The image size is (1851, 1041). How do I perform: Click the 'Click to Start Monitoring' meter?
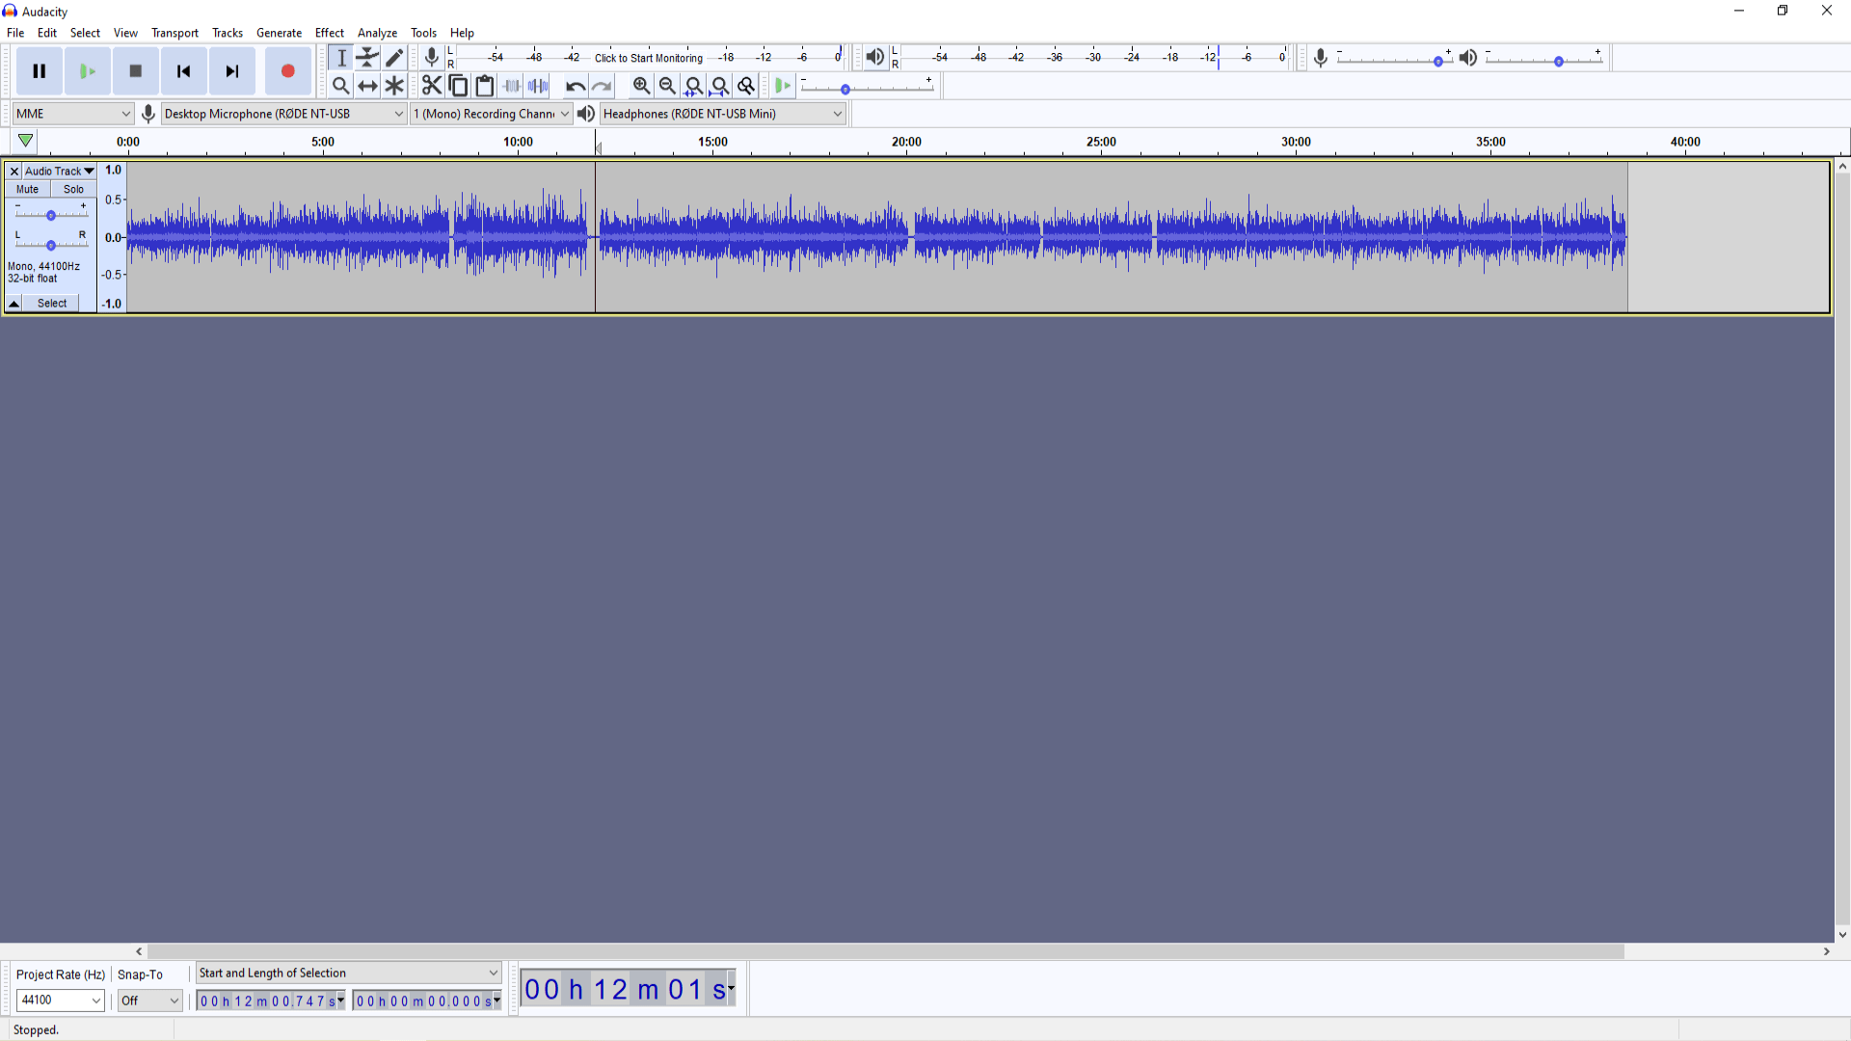tap(648, 58)
